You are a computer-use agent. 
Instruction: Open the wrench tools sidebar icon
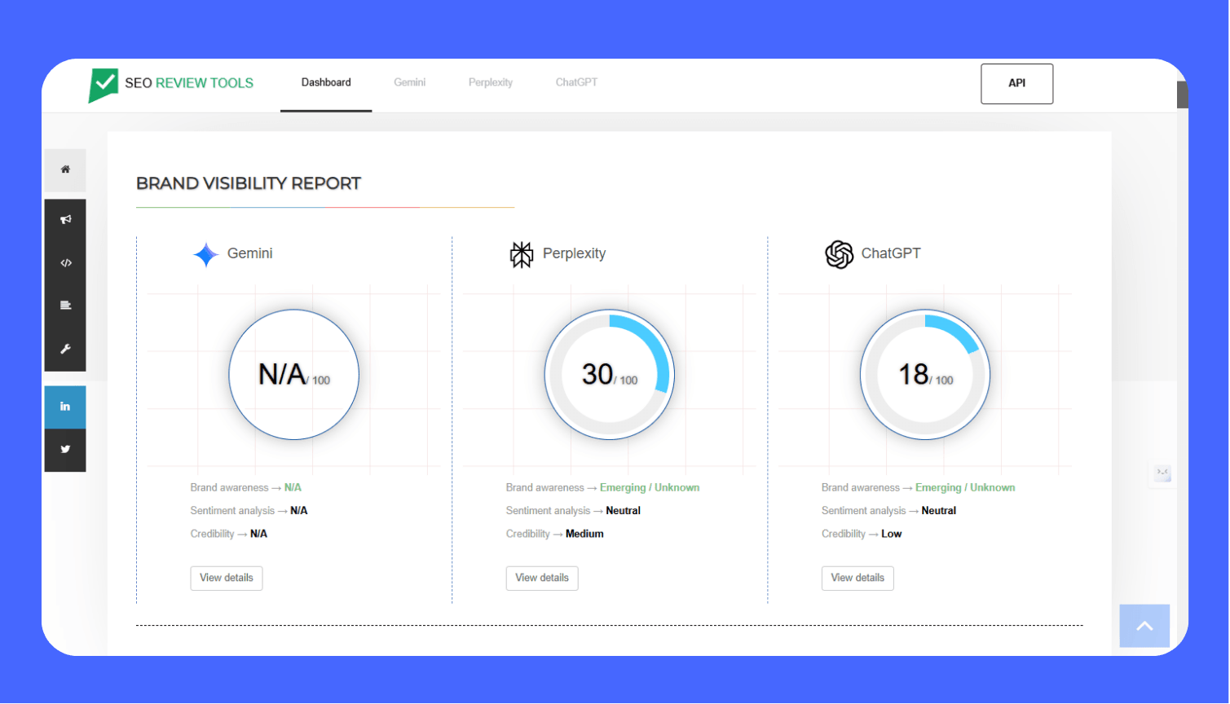[x=65, y=349]
